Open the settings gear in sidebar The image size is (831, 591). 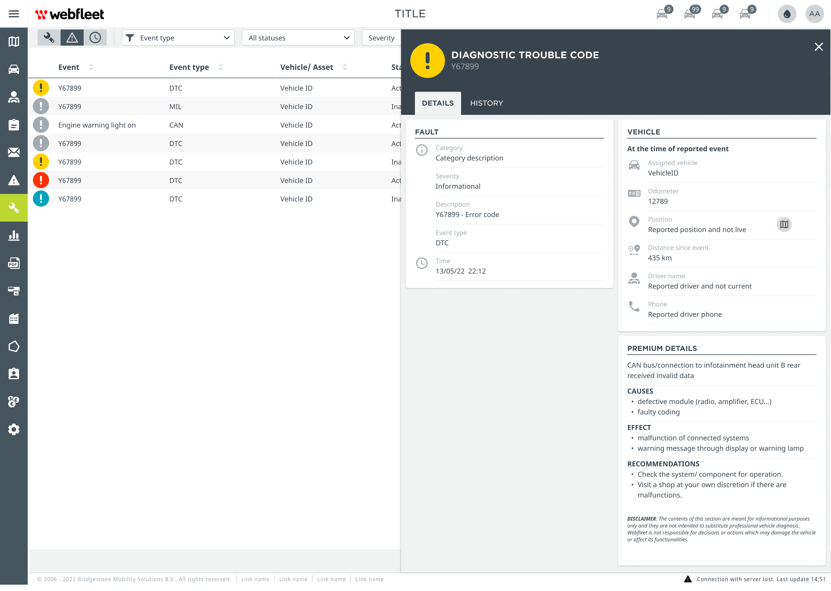14,429
